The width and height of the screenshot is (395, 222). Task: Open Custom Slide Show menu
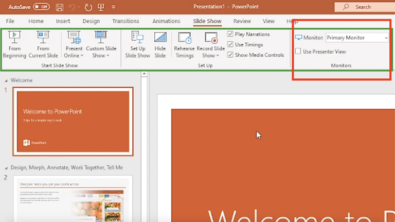tap(101, 45)
